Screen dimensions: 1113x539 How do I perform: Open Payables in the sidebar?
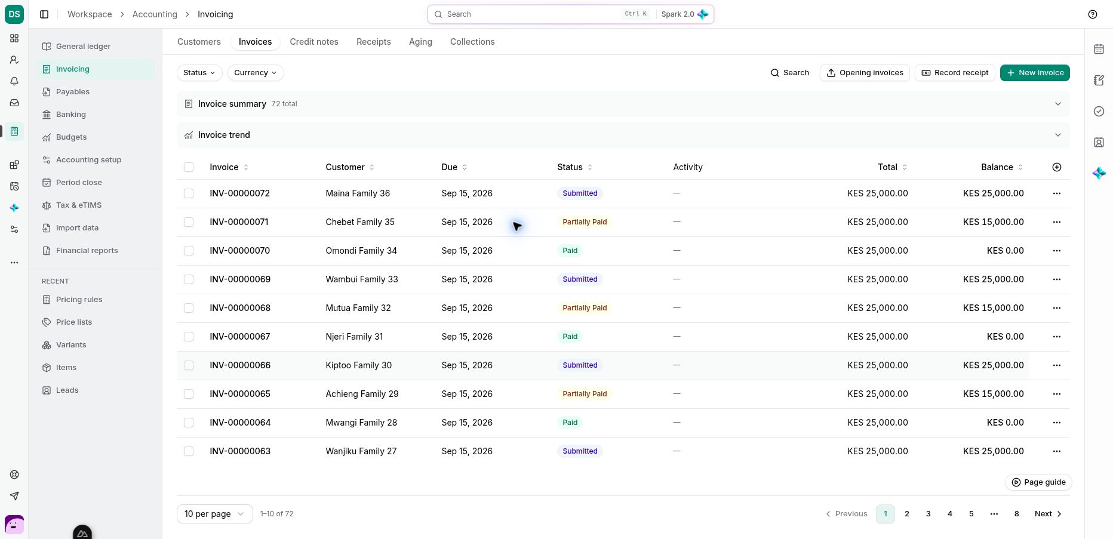[95, 92]
